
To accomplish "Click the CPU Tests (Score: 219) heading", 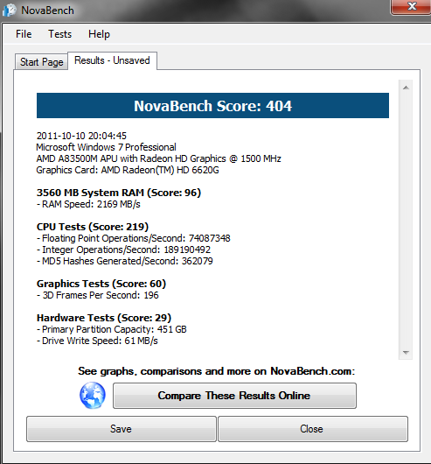I will [x=93, y=227].
